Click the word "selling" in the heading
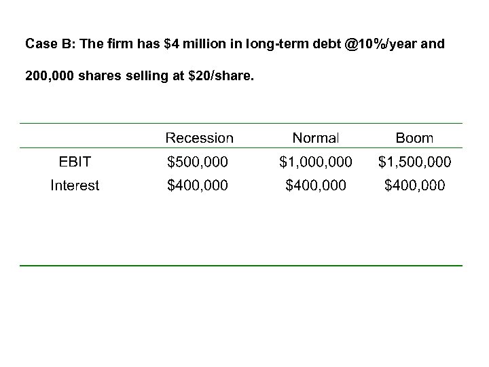 [147, 77]
